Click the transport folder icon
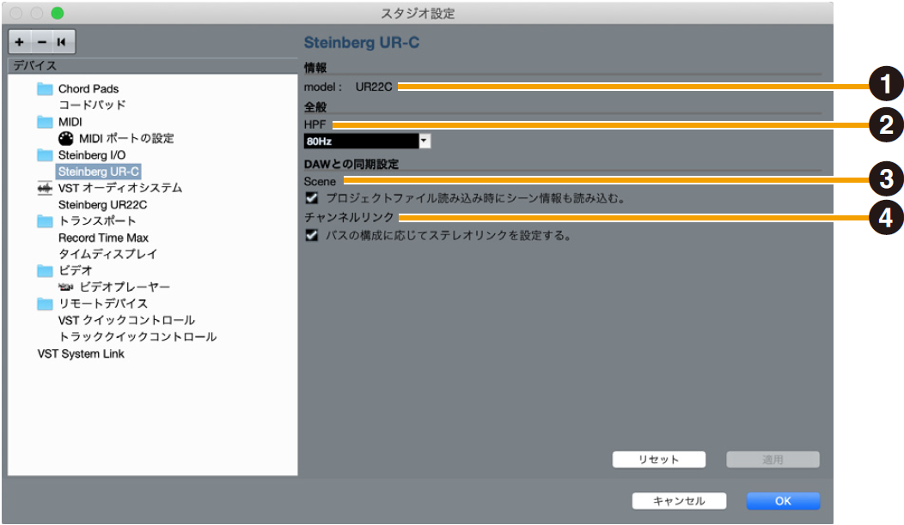 [45, 221]
